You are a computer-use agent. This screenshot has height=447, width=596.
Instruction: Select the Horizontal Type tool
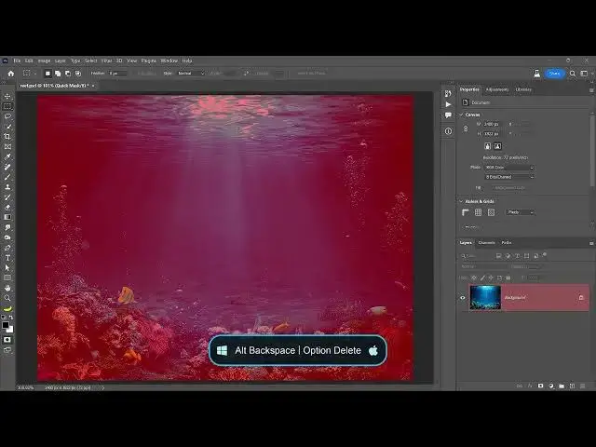pos(7,258)
